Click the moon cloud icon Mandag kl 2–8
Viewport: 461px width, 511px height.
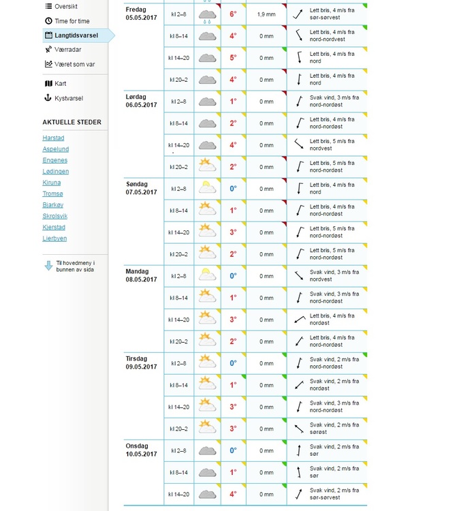pos(208,275)
